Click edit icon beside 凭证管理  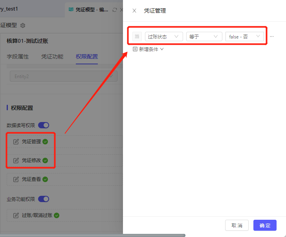(16, 142)
